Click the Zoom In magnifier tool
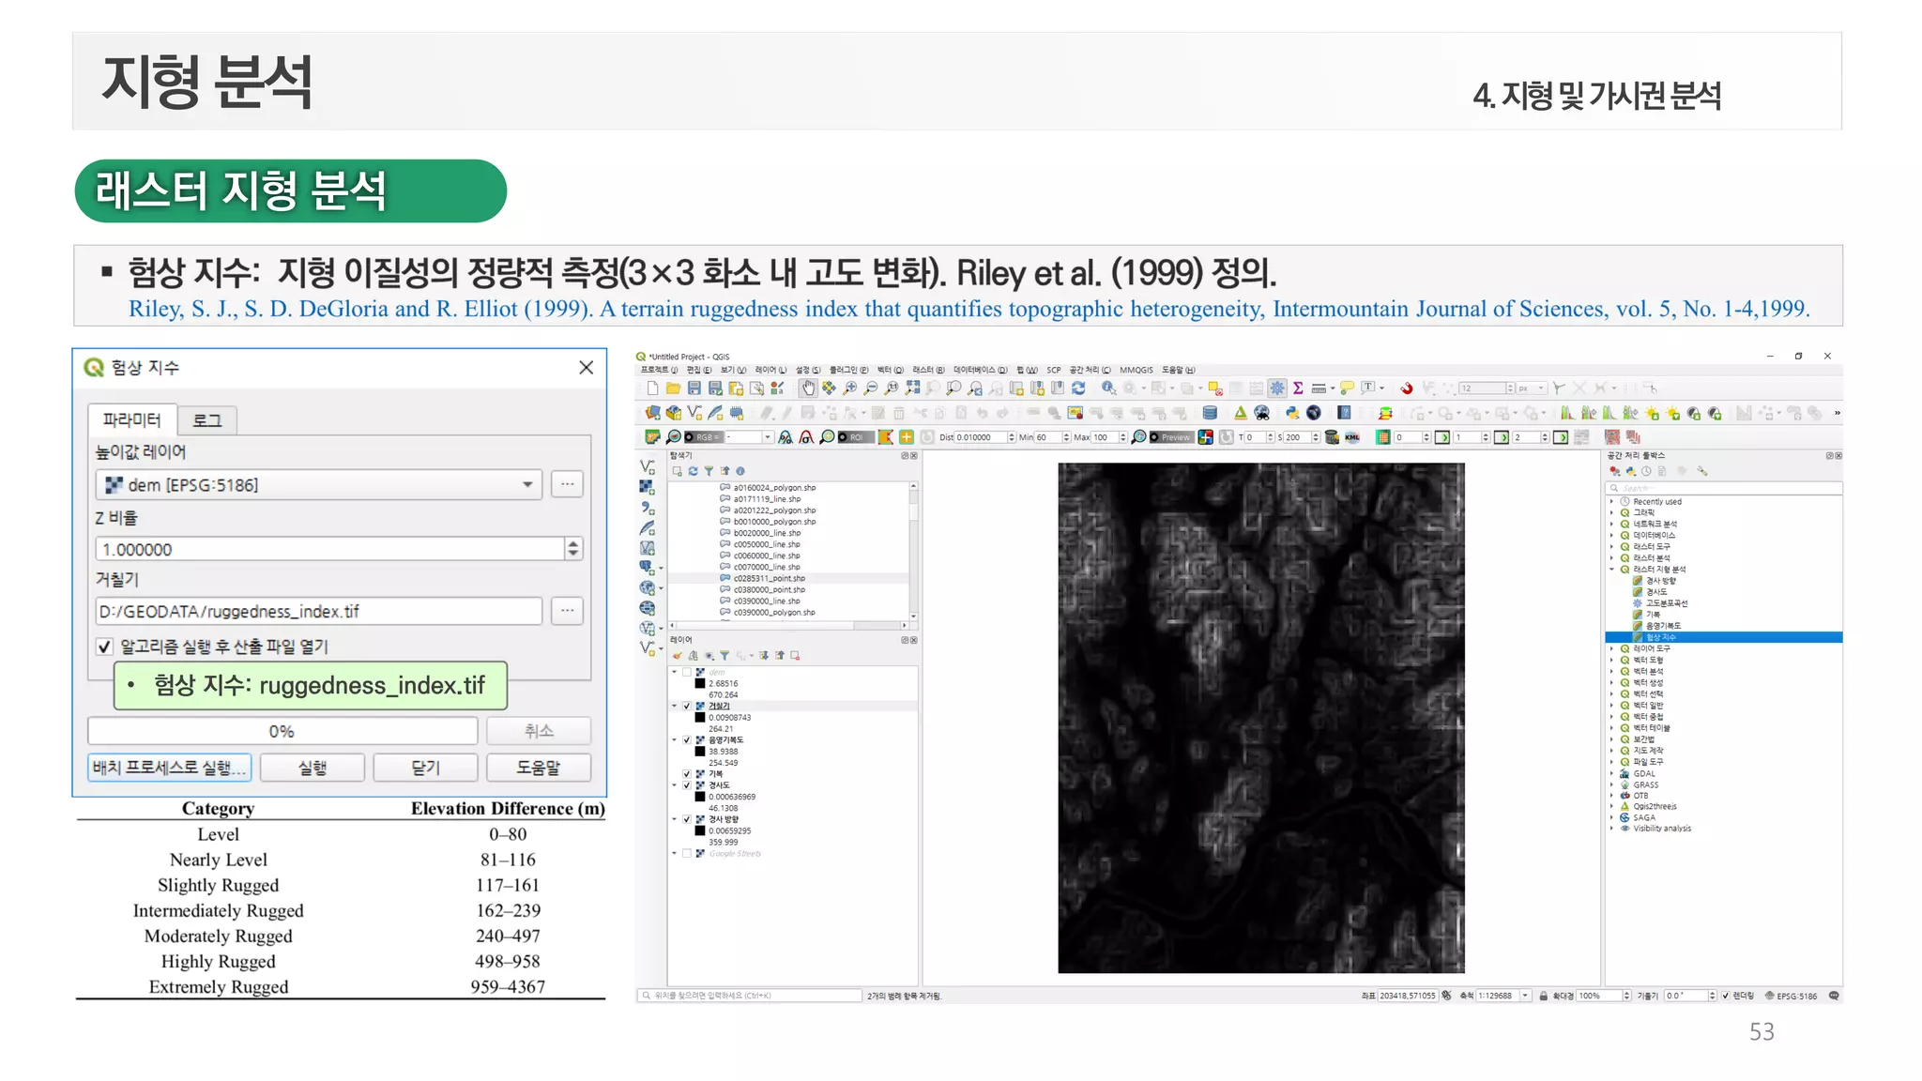 coord(849,388)
